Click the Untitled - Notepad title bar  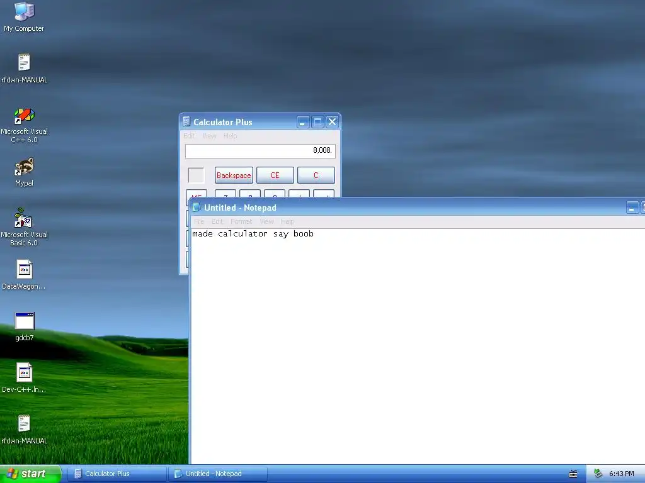tap(417, 208)
